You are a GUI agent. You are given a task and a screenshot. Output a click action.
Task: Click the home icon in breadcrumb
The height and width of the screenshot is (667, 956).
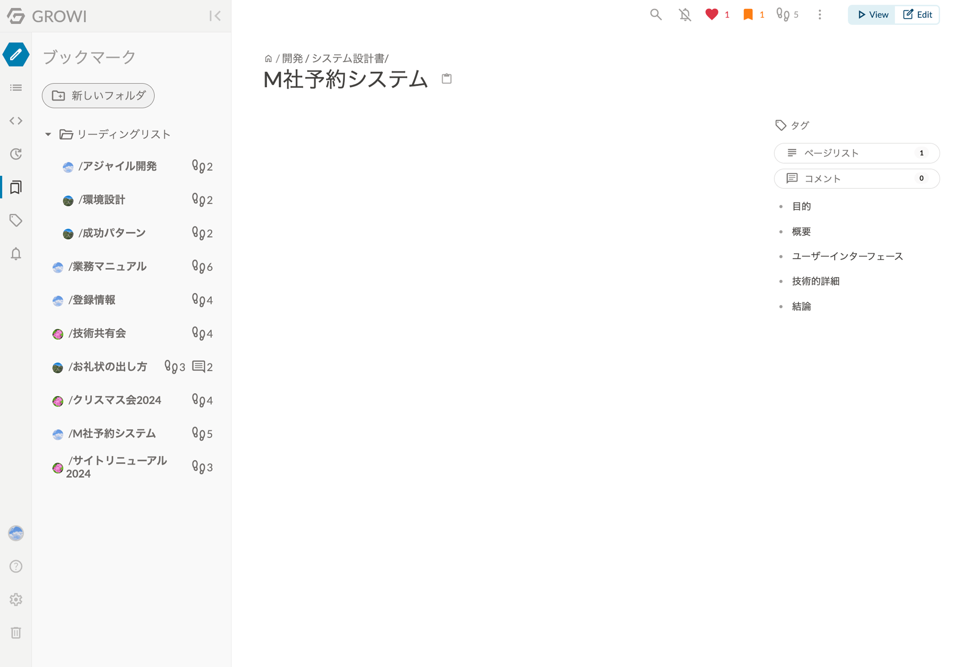click(x=268, y=58)
